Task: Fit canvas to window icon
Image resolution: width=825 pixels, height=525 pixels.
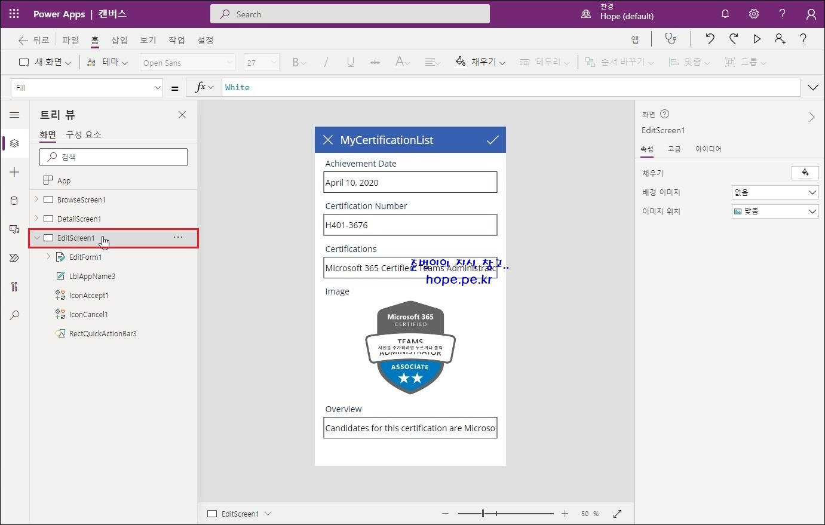Action: pyautogui.click(x=618, y=514)
